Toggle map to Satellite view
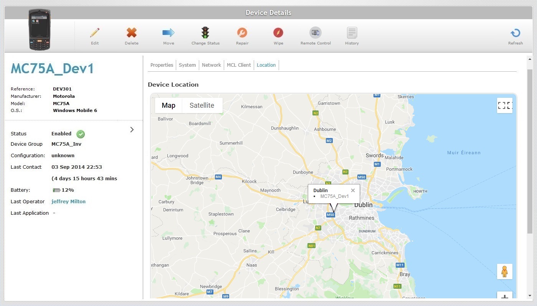Viewport: 537px width, 306px height. click(x=202, y=105)
